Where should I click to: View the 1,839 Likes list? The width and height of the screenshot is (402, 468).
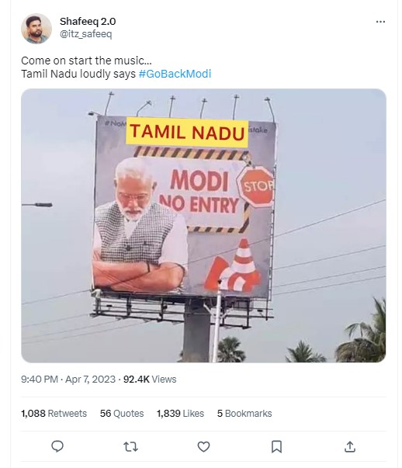tap(180, 414)
